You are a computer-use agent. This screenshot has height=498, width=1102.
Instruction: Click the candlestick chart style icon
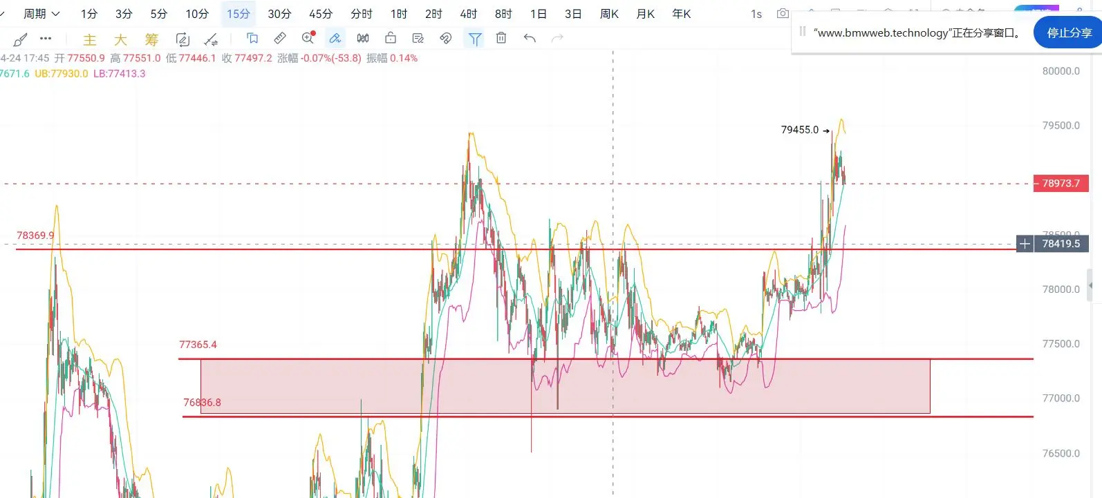point(363,39)
